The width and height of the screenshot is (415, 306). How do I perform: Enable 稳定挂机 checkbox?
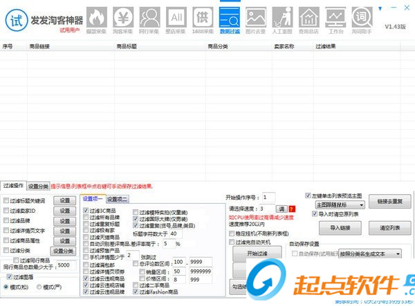point(232,233)
